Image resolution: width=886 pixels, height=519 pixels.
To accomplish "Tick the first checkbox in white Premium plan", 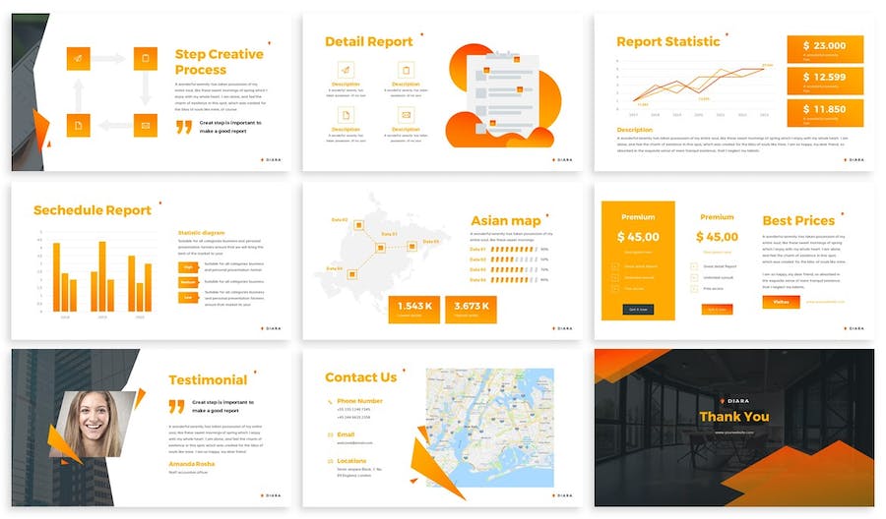I will click(694, 265).
